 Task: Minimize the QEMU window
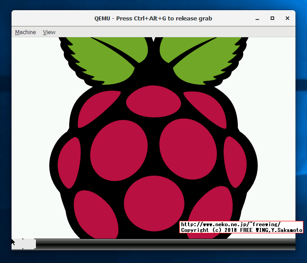pos(257,19)
